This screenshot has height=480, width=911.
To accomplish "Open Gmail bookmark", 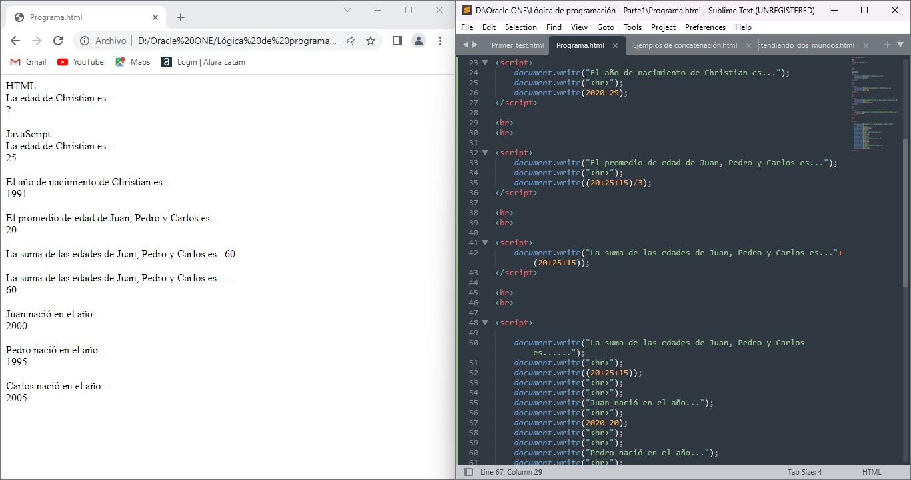I will (29, 62).
